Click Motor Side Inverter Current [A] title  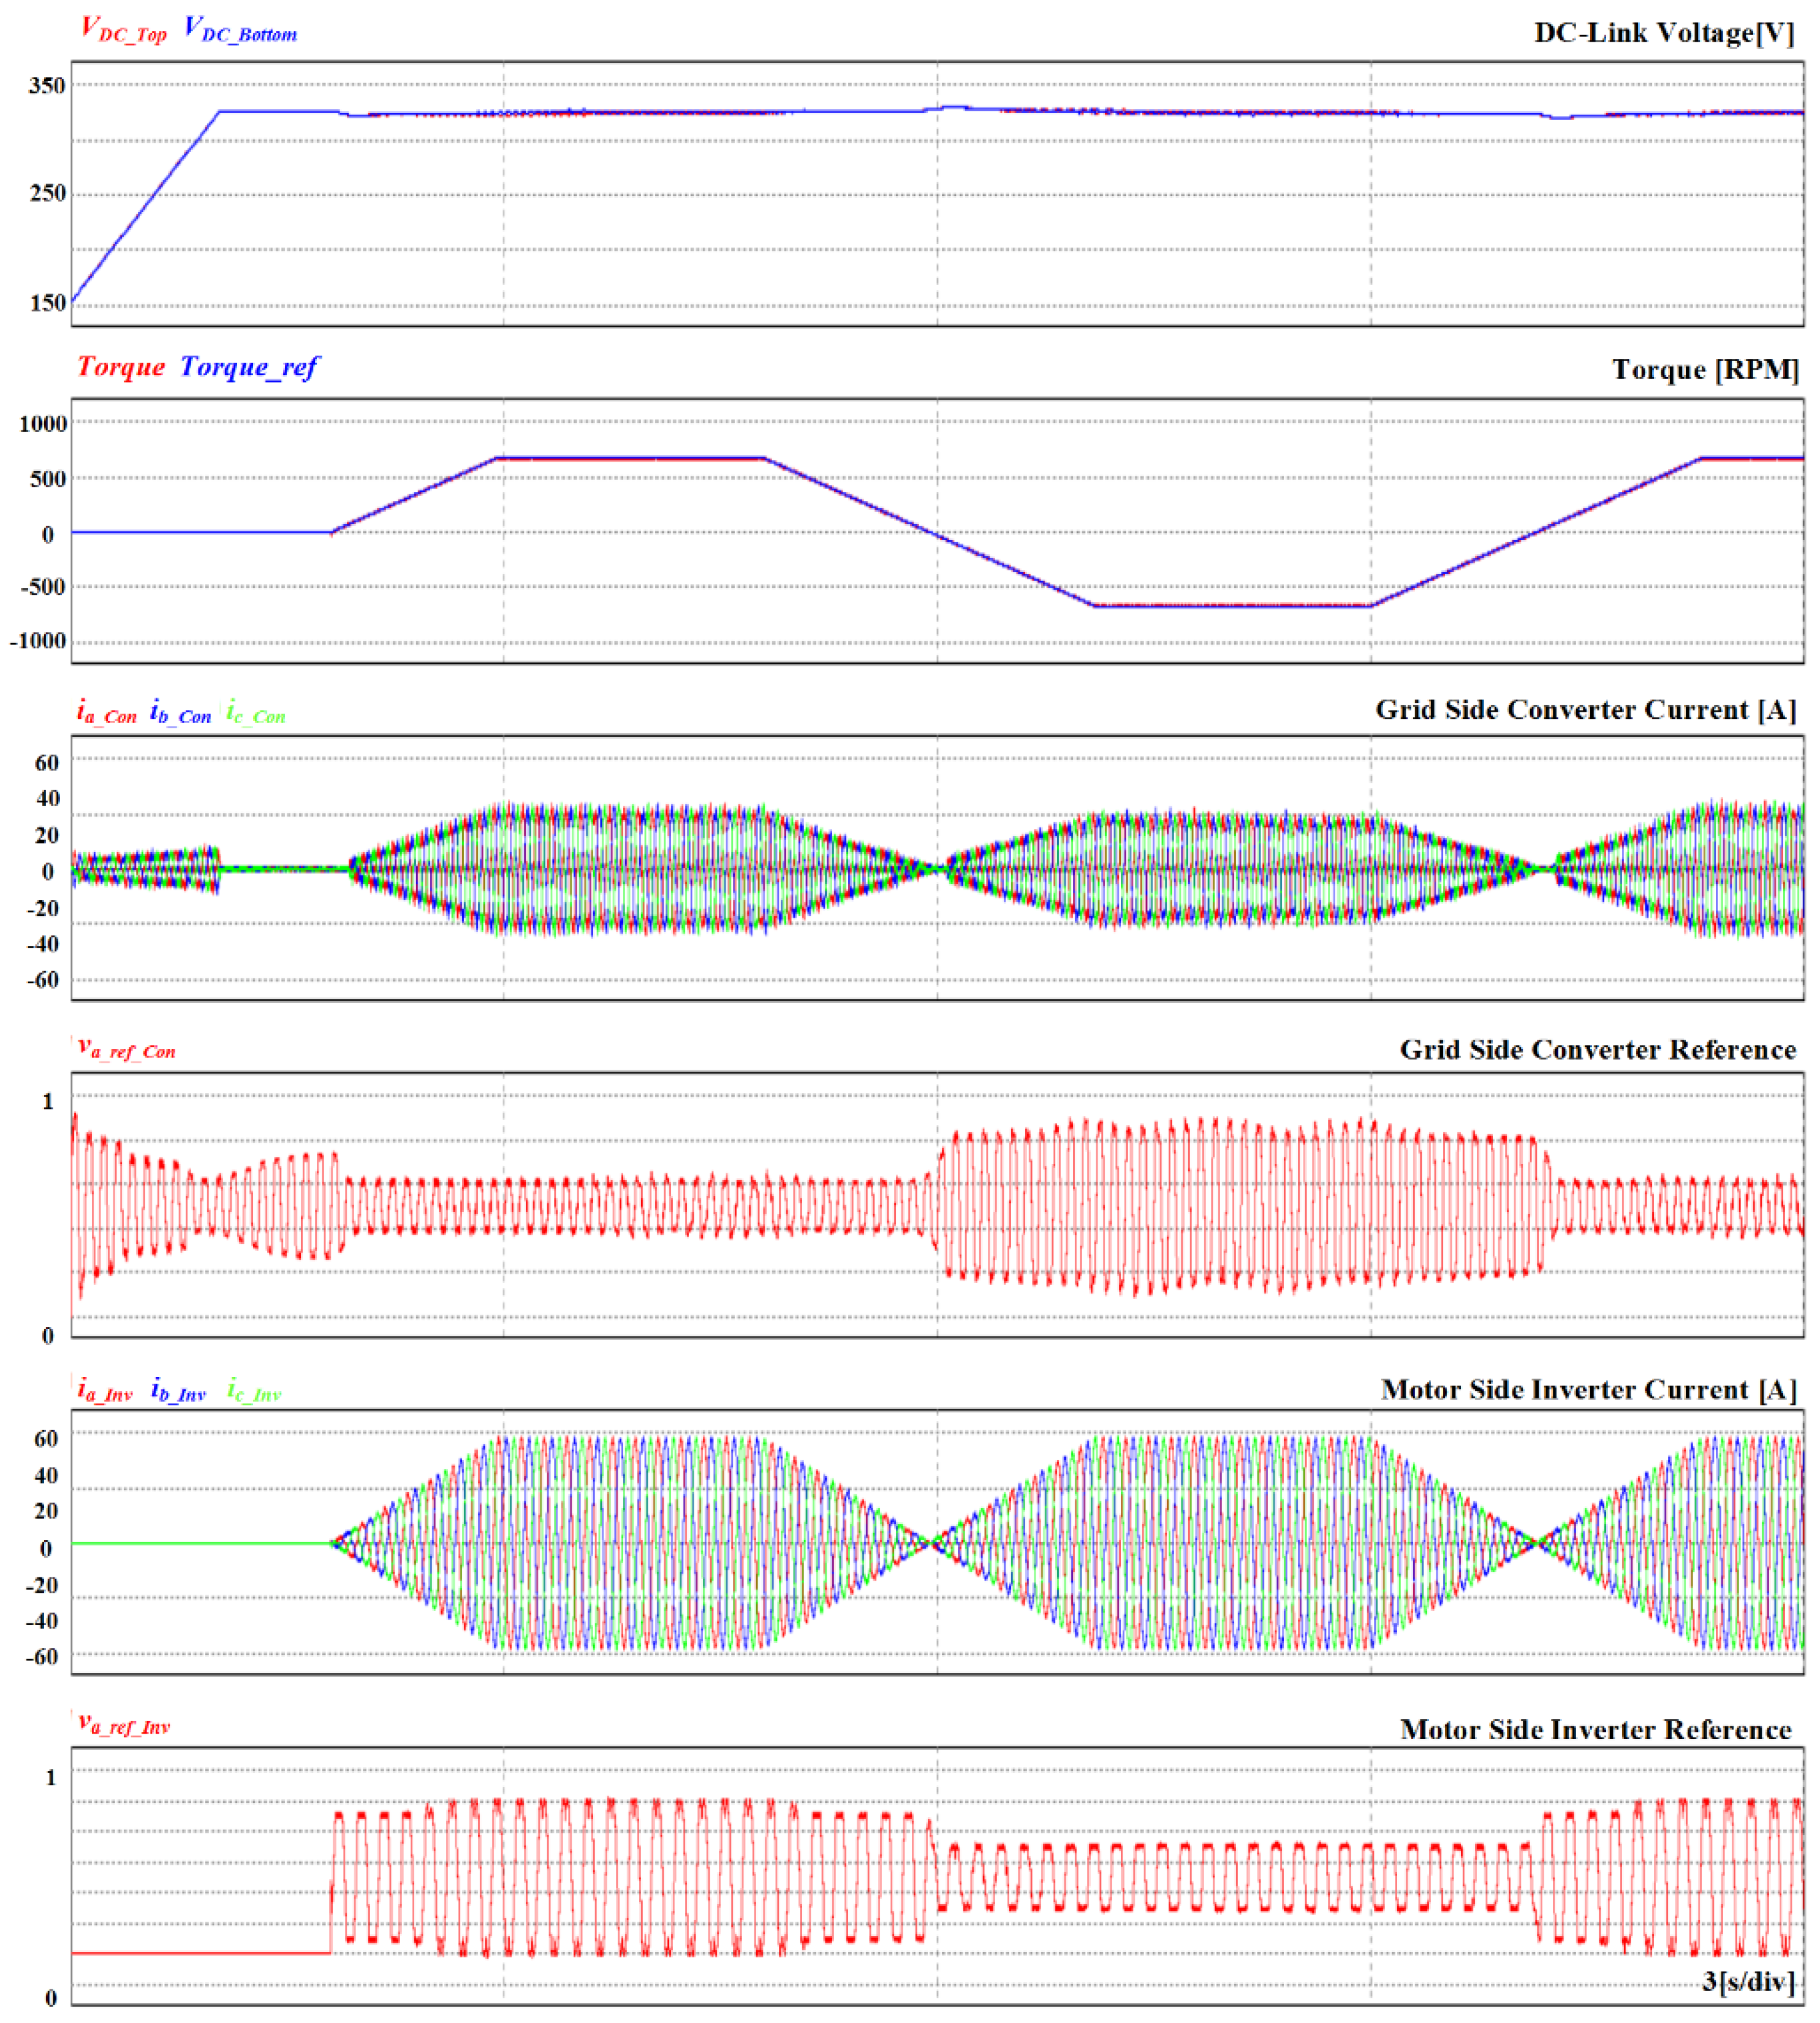[x=1588, y=1390]
